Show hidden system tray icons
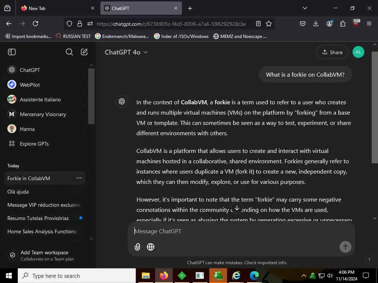Viewport: 378px width, 283px height. tap(304, 276)
